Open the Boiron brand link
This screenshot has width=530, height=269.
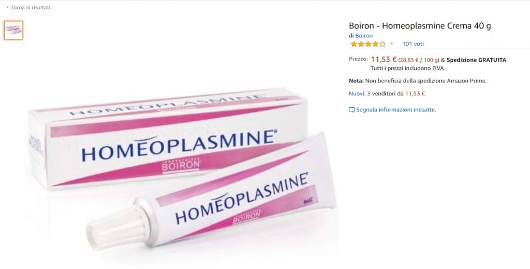click(x=364, y=36)
